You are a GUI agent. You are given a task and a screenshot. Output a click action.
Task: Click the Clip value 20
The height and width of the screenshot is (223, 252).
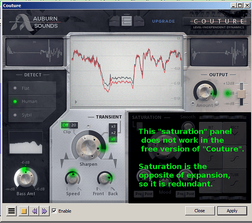tap(74, 125)
